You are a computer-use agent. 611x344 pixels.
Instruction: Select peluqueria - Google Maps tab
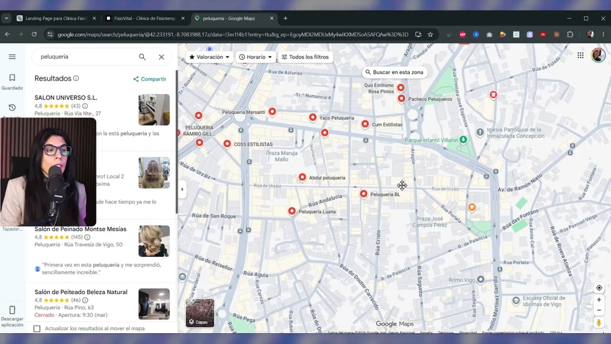click(234, 18)
